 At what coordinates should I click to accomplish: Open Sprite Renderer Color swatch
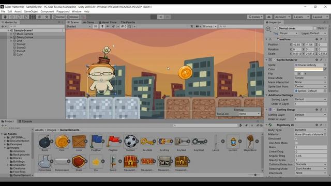point(309,69)
